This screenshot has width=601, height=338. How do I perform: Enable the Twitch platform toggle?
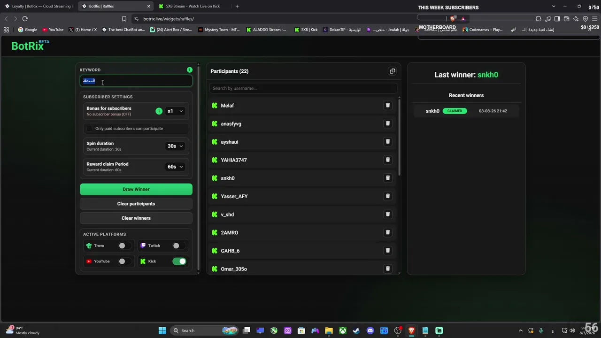pyautogui.click(x=179, y=246)
